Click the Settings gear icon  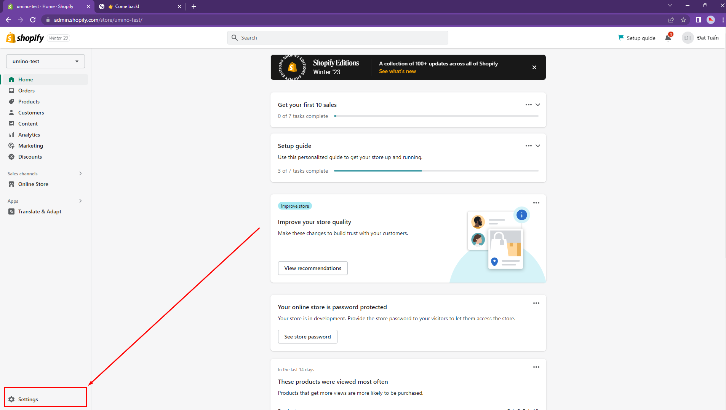coord(11,399)
